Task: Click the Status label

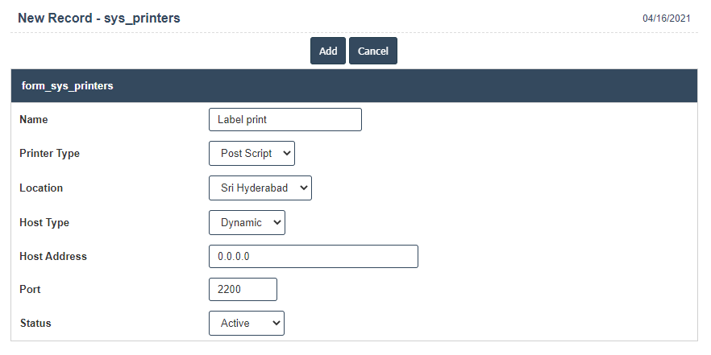Action: click(x=35, y=324)
